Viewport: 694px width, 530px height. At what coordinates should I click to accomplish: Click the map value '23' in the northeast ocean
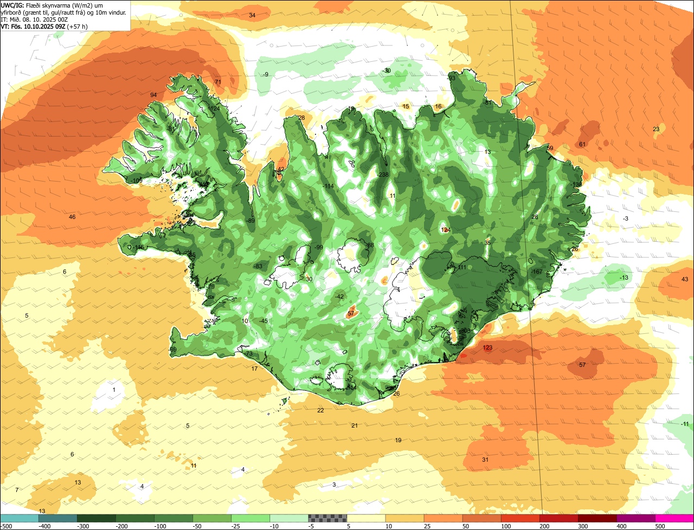coord(656,129)
